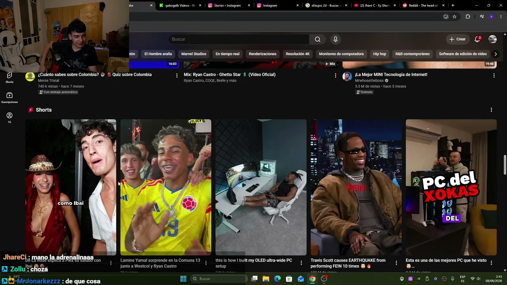Viewport: 507px width, 285px height.
Task: Select the El Hombre araña chip
Action: (x=158, y=54)
